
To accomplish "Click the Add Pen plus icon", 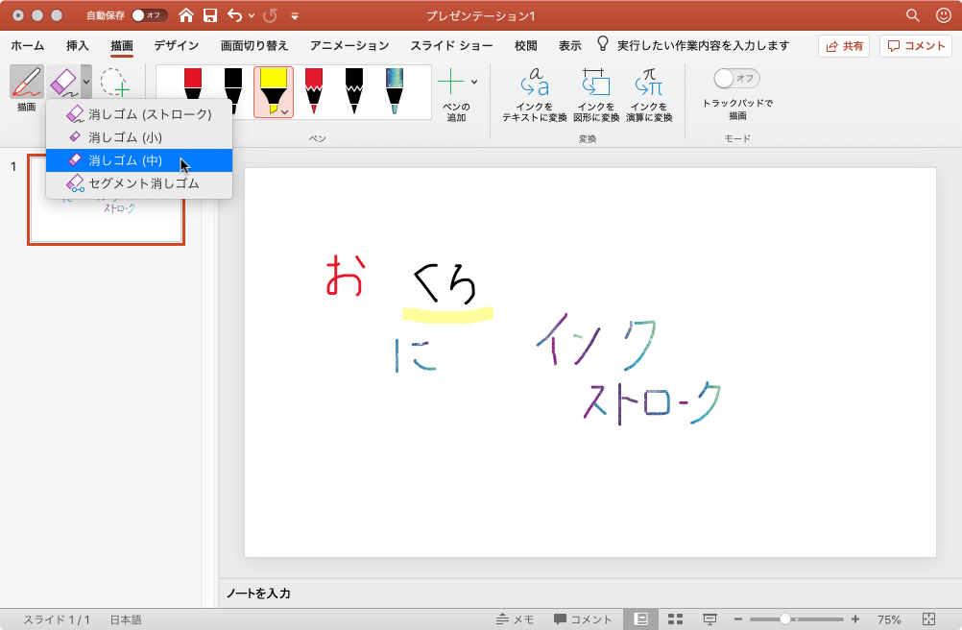I will tap(450, 82).
